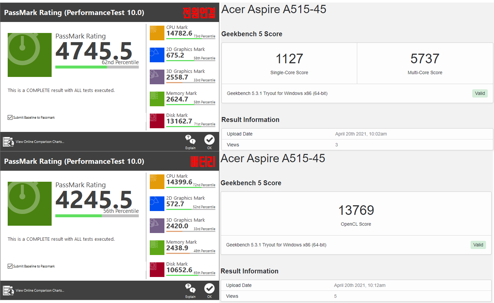Click the CPU Mark score 14782.6
Image resolution: width=494 pixels, height=303 pixels.
pos(179,33)
